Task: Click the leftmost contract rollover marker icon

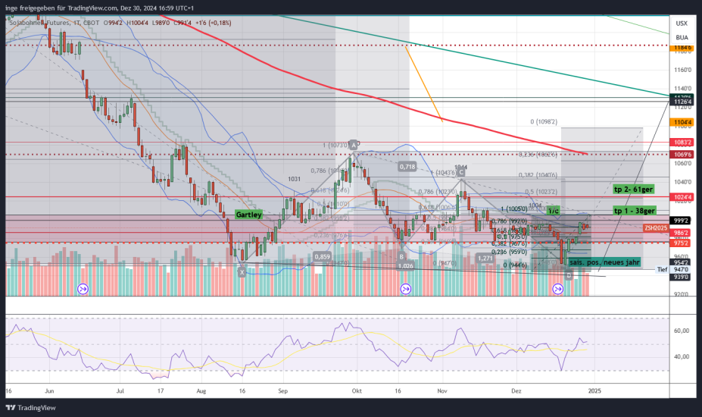Action: pos(83,288)
